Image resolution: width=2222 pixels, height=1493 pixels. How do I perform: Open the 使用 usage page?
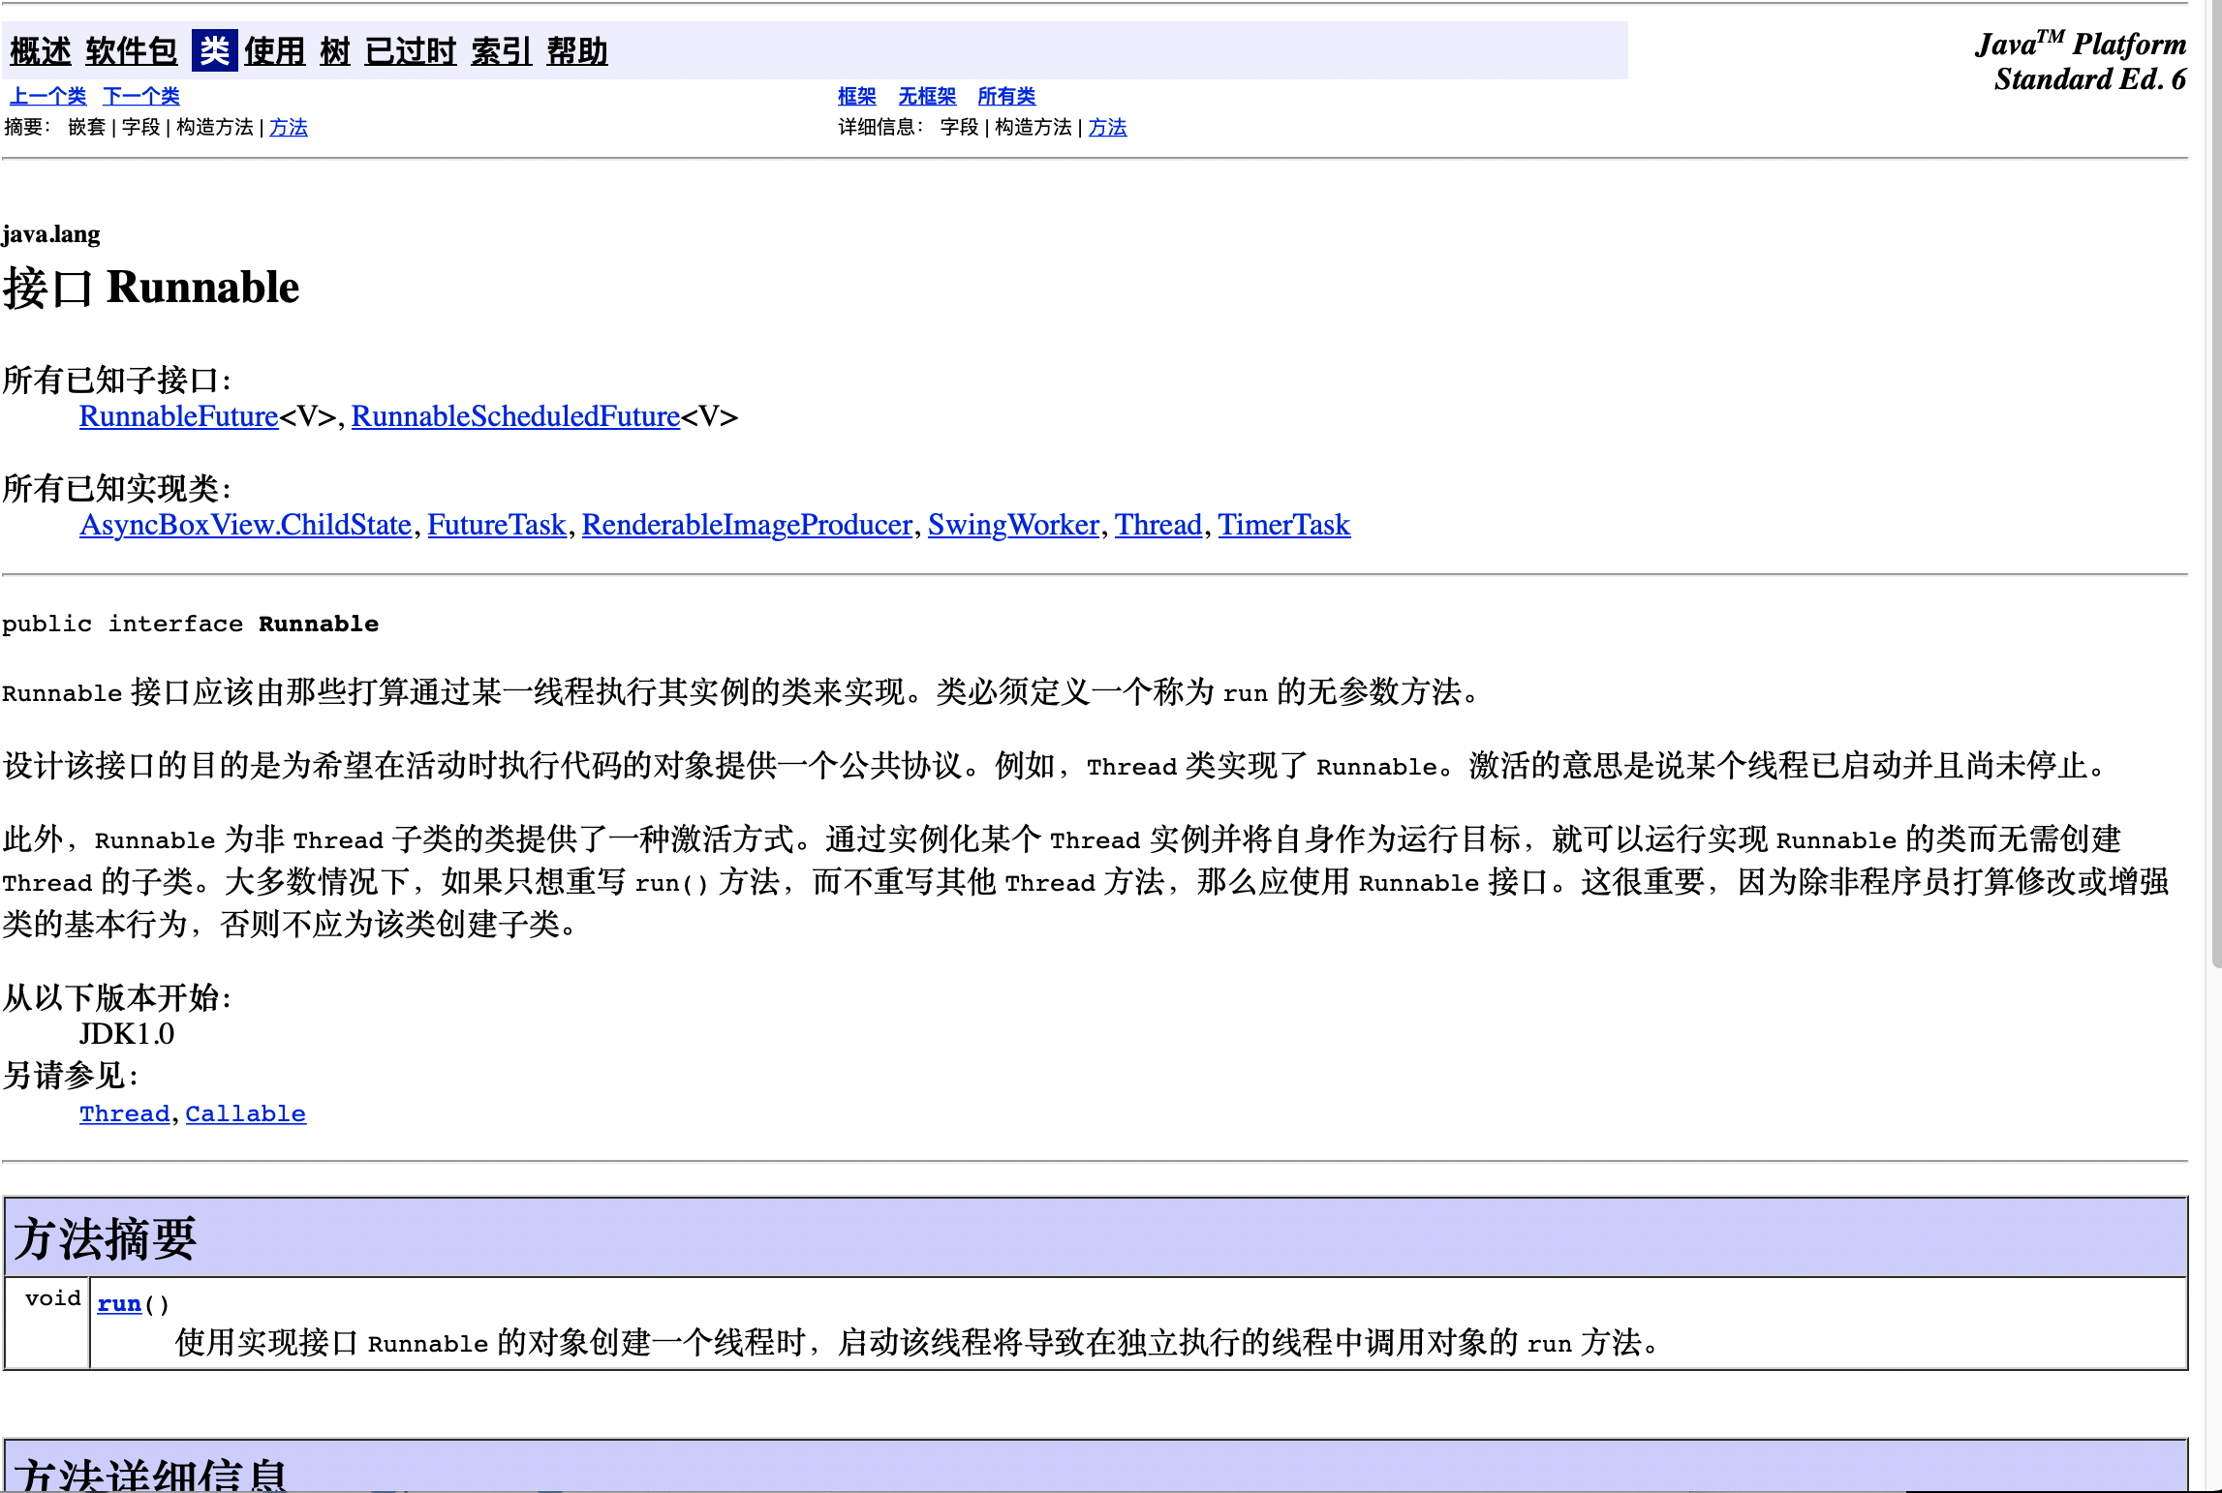(274, 51)
